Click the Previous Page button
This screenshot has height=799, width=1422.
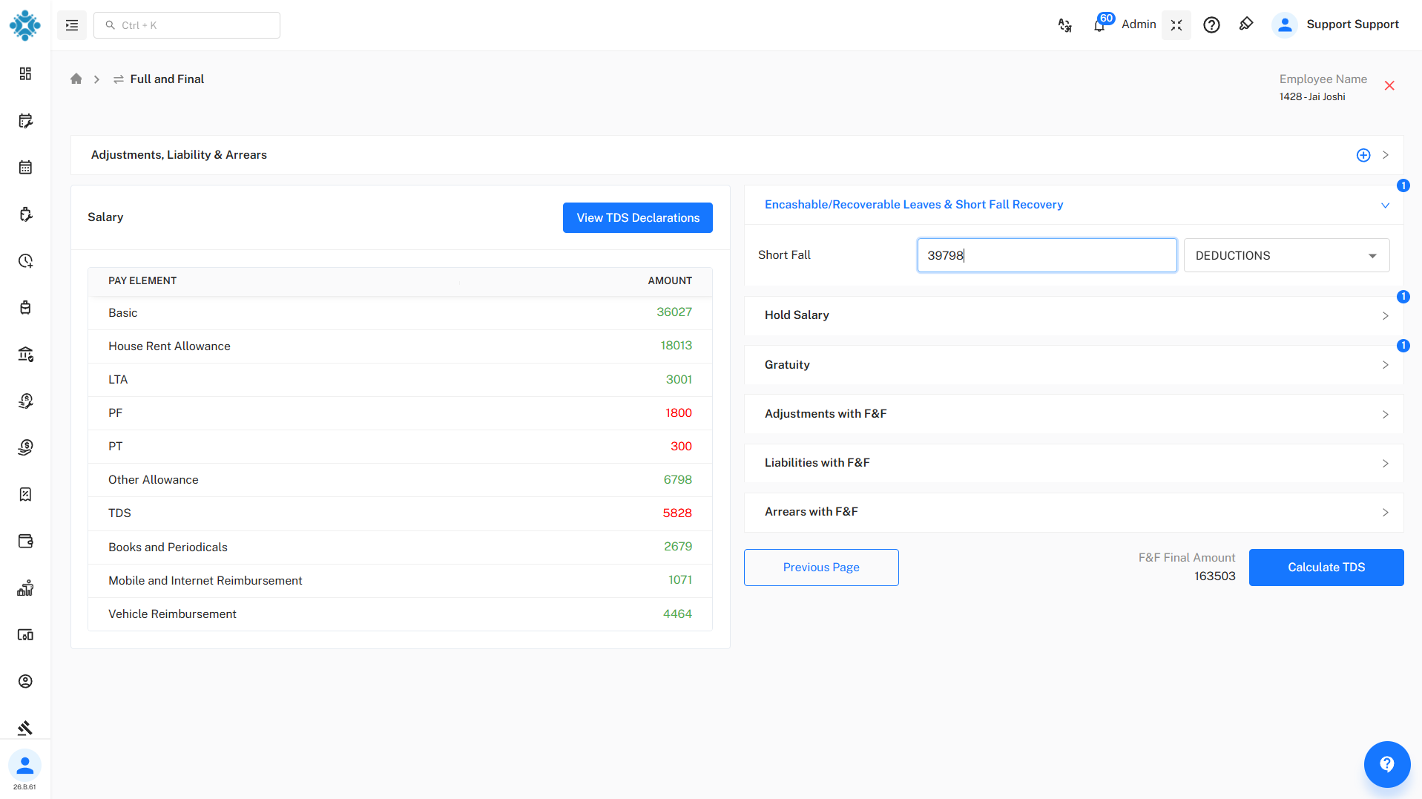point(821,568)
